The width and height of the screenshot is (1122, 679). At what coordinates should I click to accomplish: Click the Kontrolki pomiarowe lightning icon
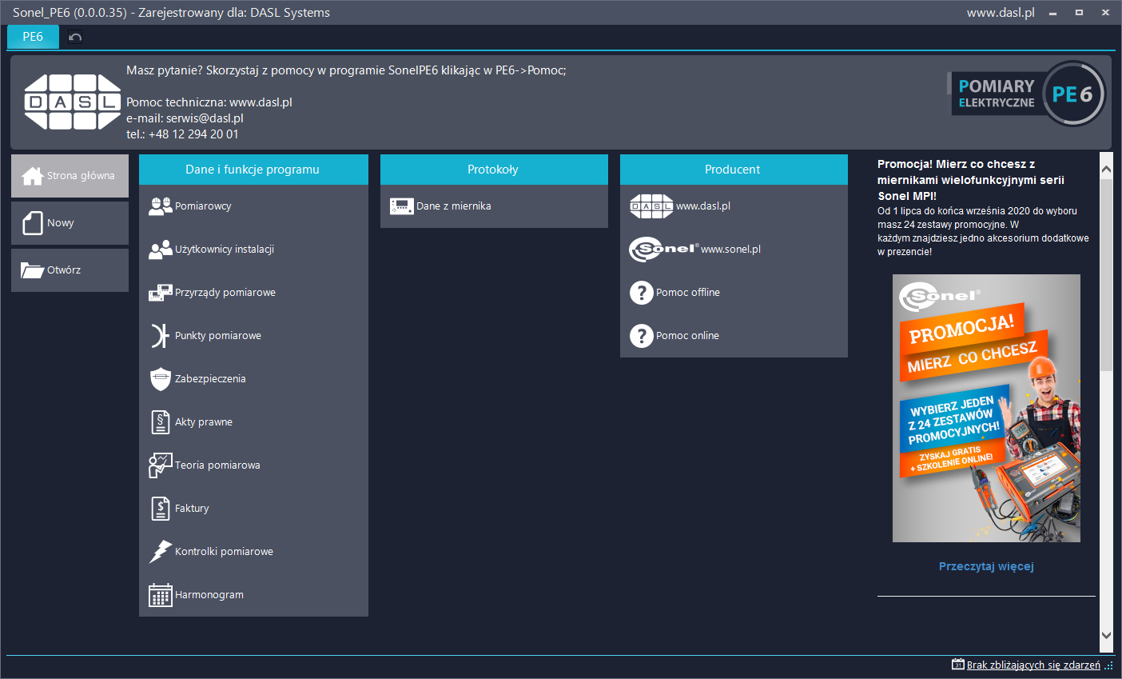pos(160,552)
